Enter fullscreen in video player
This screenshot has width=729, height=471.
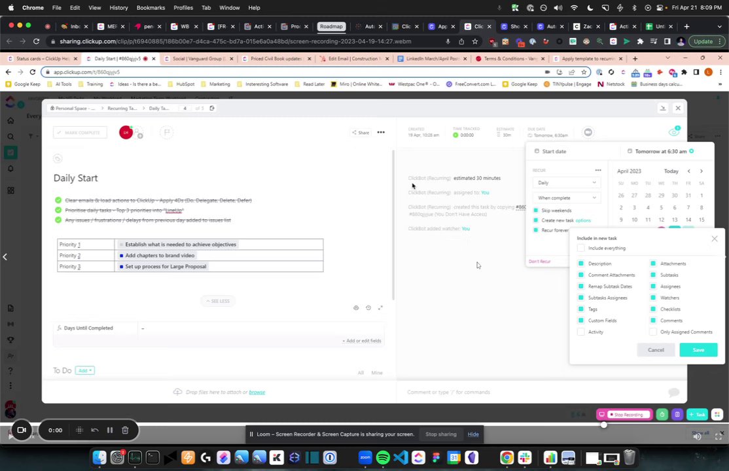coord(719,436)
